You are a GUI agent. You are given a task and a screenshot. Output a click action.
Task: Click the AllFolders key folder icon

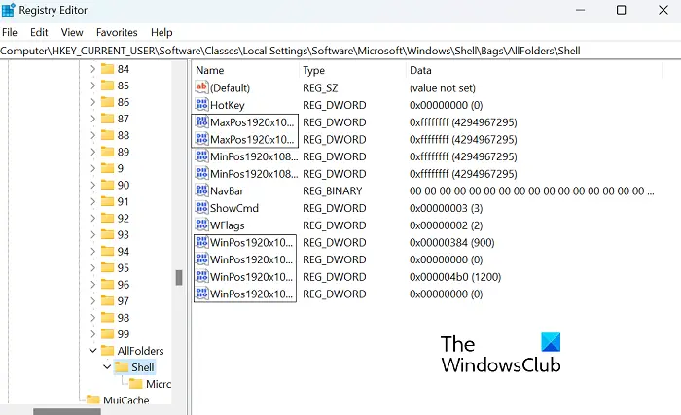[107, 350]
